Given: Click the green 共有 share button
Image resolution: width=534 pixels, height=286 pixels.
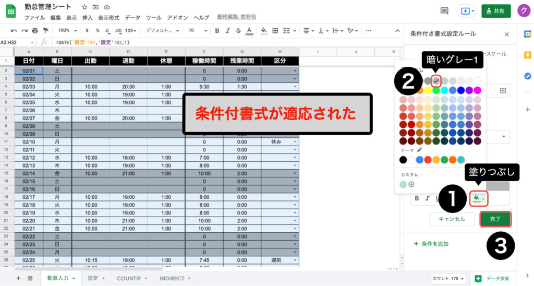Looking at the screenshot, I should 496,11.
